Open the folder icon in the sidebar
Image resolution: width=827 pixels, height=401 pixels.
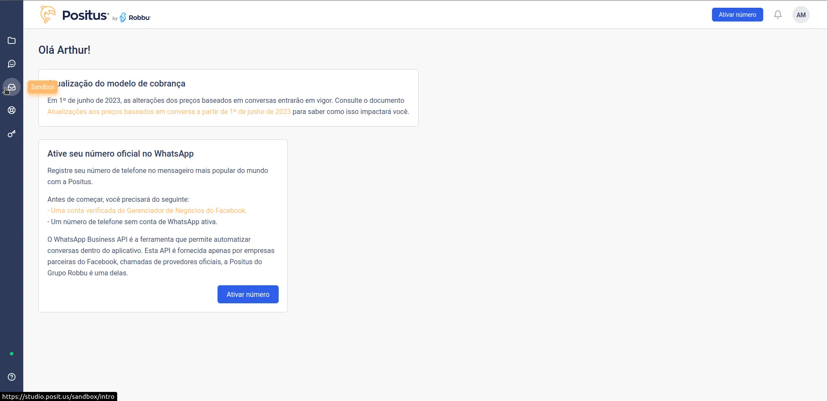(12, 40)
